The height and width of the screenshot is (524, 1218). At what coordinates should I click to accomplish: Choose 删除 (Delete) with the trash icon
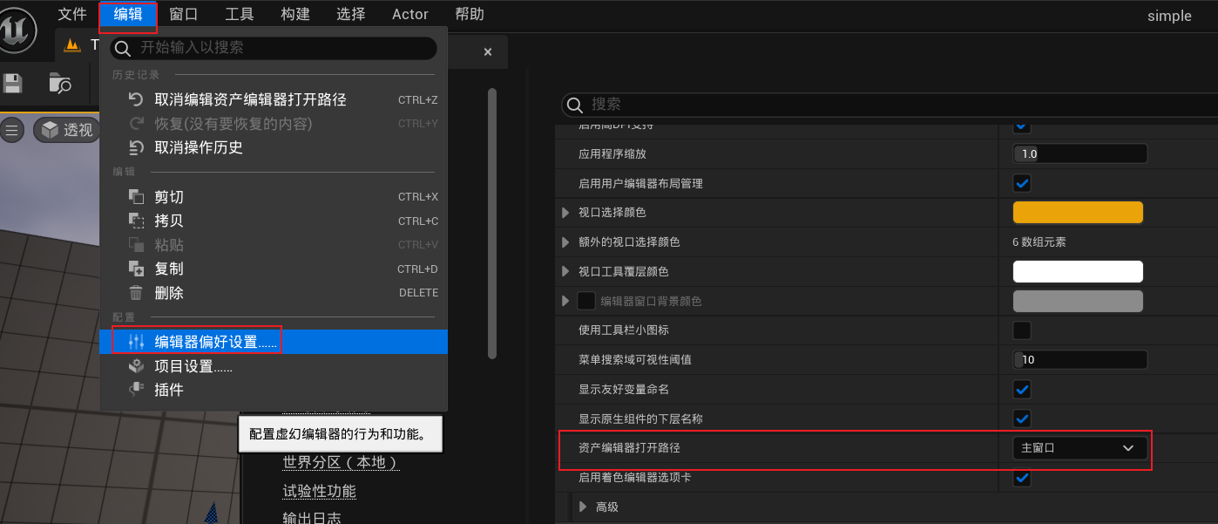[169, 293]
